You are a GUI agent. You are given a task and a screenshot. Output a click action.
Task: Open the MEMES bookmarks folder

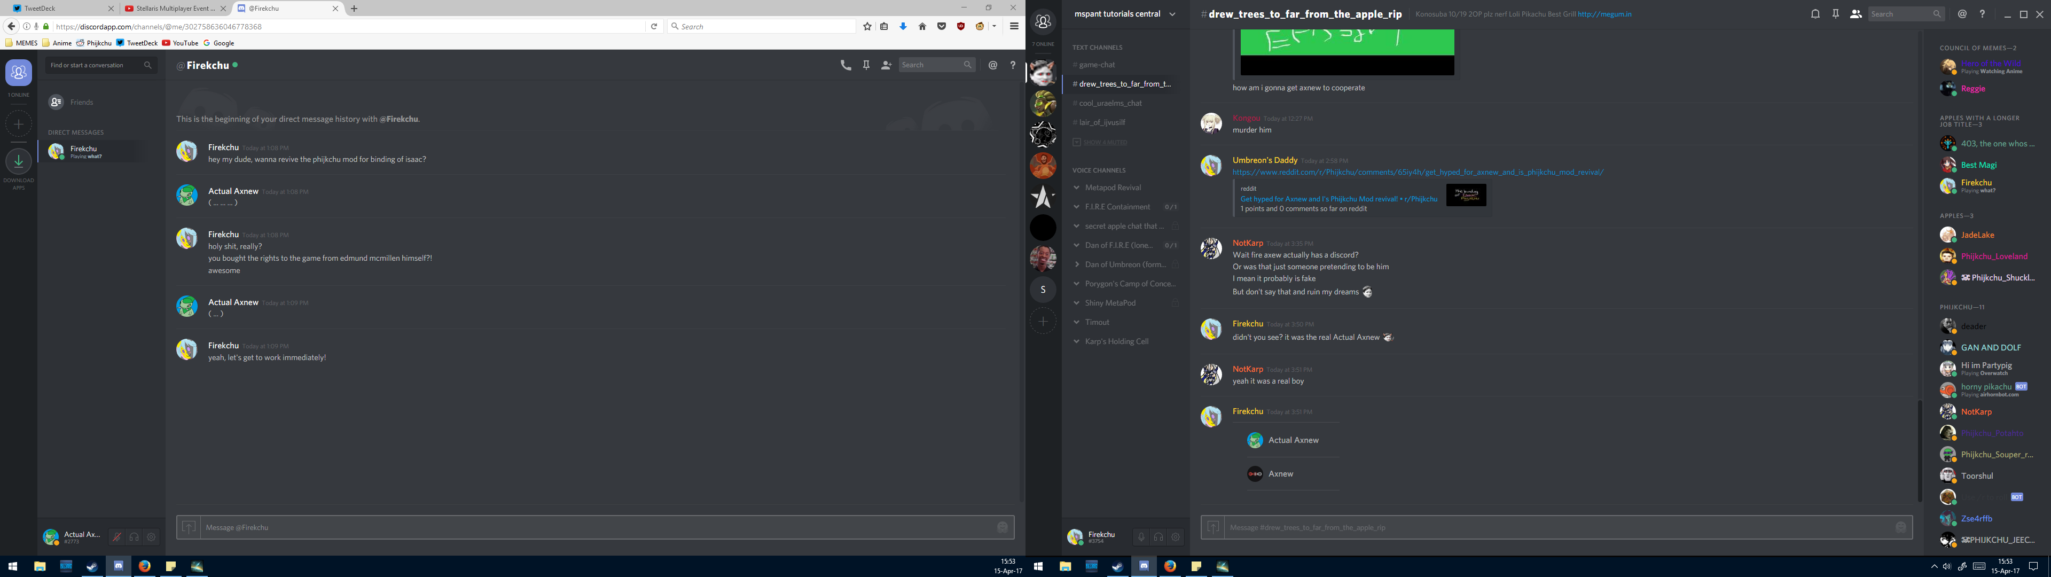point(21,43)
